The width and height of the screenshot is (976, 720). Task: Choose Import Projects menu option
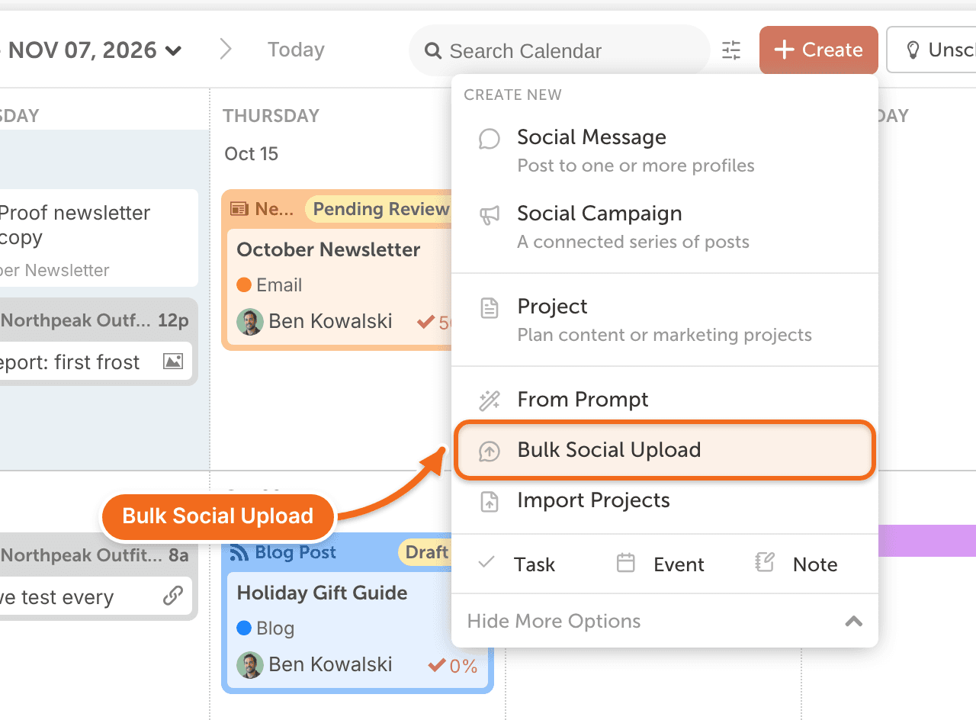click(665, 500)
